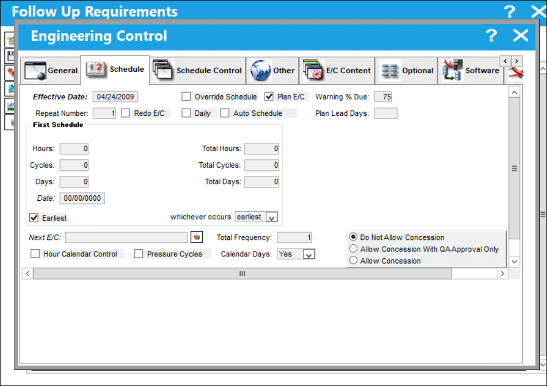Click the Next E/C input field

pos(126,237)
